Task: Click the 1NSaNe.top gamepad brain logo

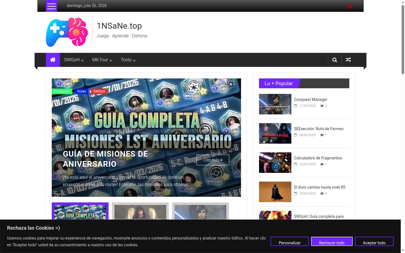Action: pos(67,32)
